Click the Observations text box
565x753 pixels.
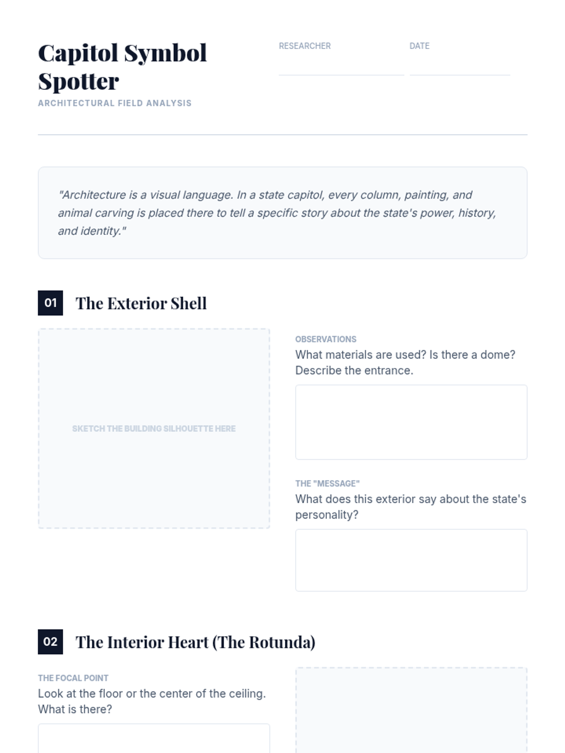(411, 422)
